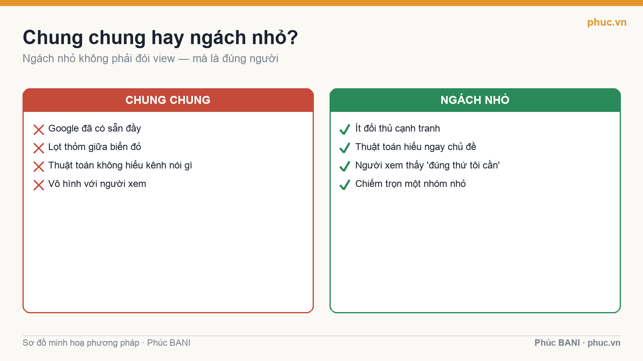Click the text 'Vô hình với người xem'
Viewport: 643px width, 361px height.
97,184
